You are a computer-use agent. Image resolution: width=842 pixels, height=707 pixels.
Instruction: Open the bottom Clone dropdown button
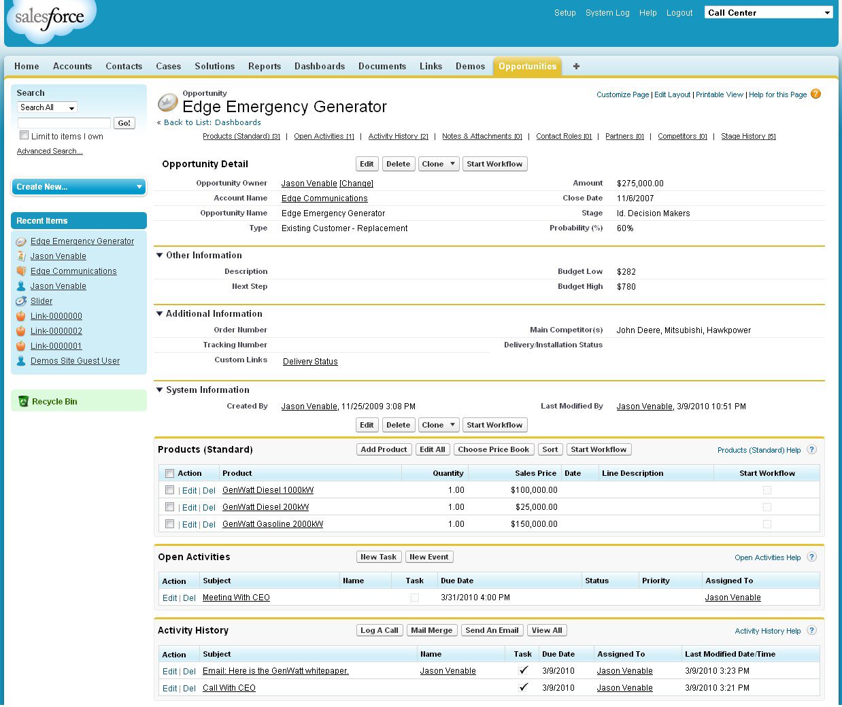(439, 425)
